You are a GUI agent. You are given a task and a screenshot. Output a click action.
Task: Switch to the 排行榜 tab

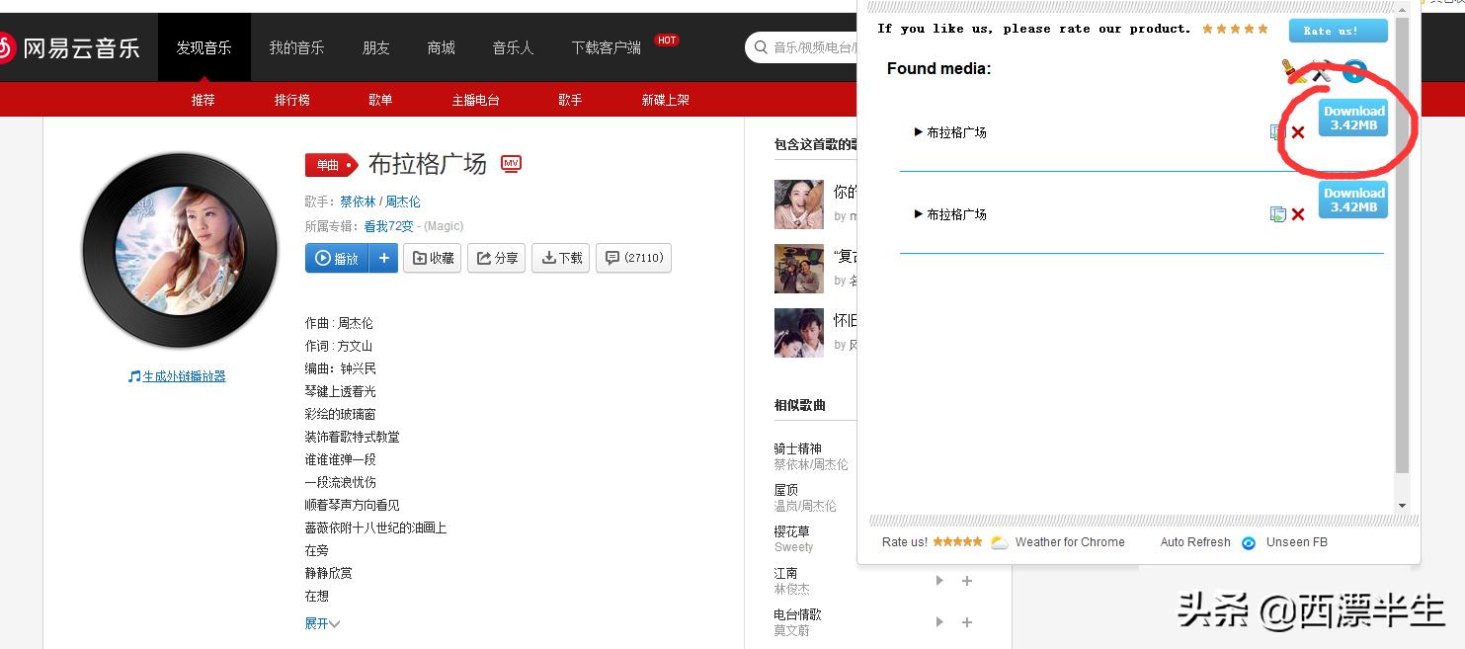coord(291,99)
